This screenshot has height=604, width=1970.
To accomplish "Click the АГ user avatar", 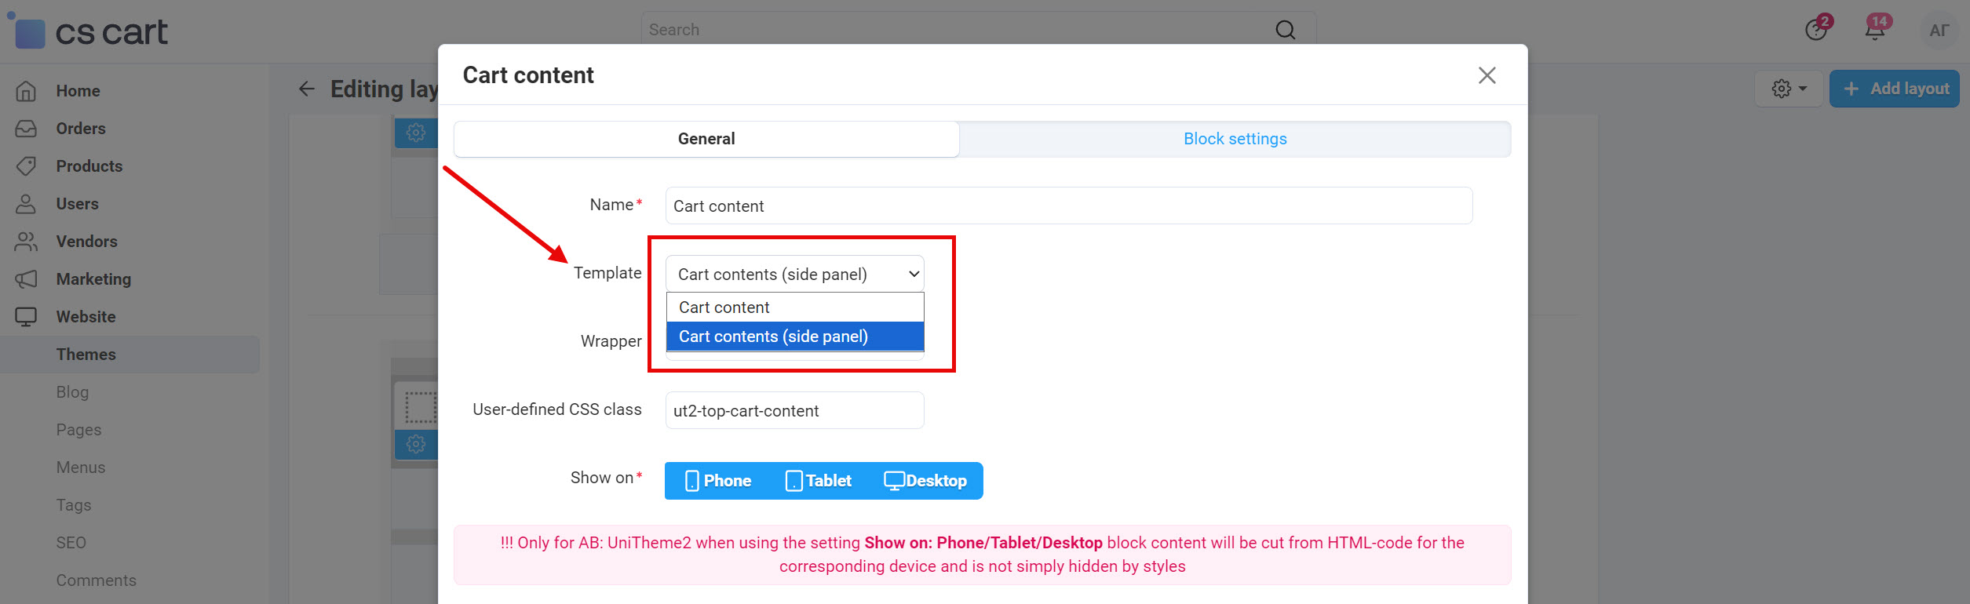I will pyautogui.click(x=1939, y=30).
